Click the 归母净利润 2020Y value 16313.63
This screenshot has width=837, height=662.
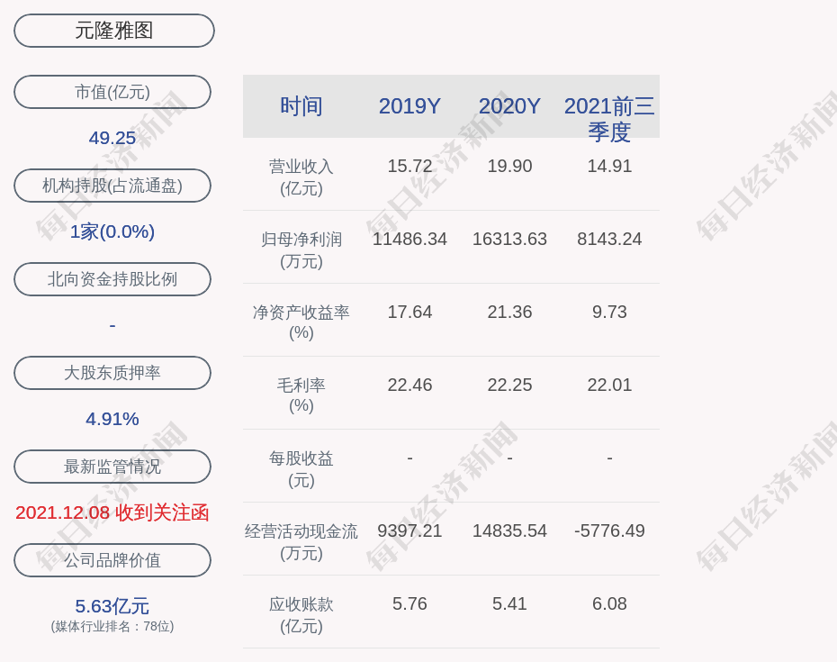click(x=509, y=239)
